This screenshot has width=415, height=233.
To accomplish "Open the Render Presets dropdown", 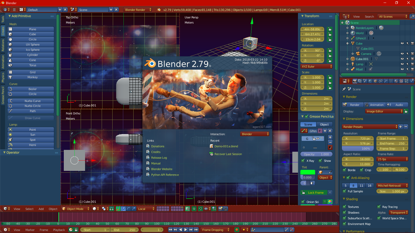I will [x=370, y=127].
